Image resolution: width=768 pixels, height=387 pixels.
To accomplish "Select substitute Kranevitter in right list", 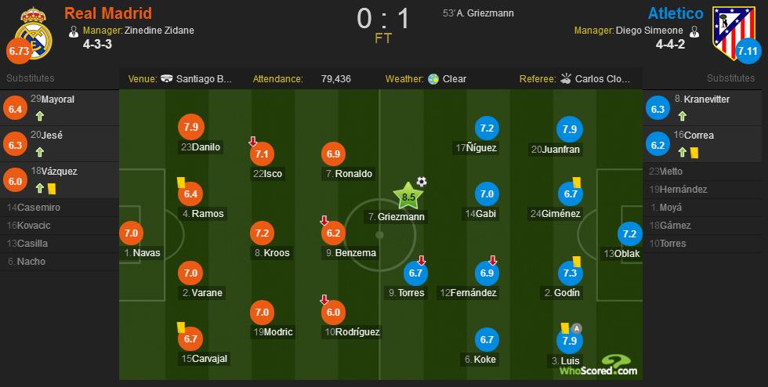I will point(705,108).
